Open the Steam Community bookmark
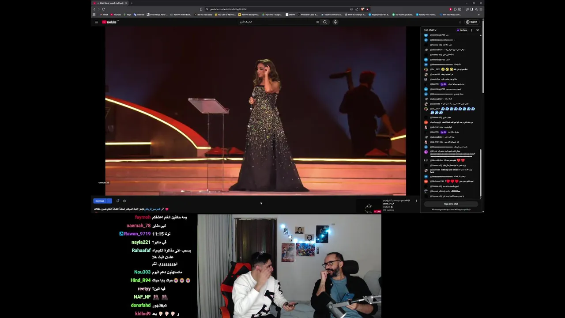 pos(332,15)
